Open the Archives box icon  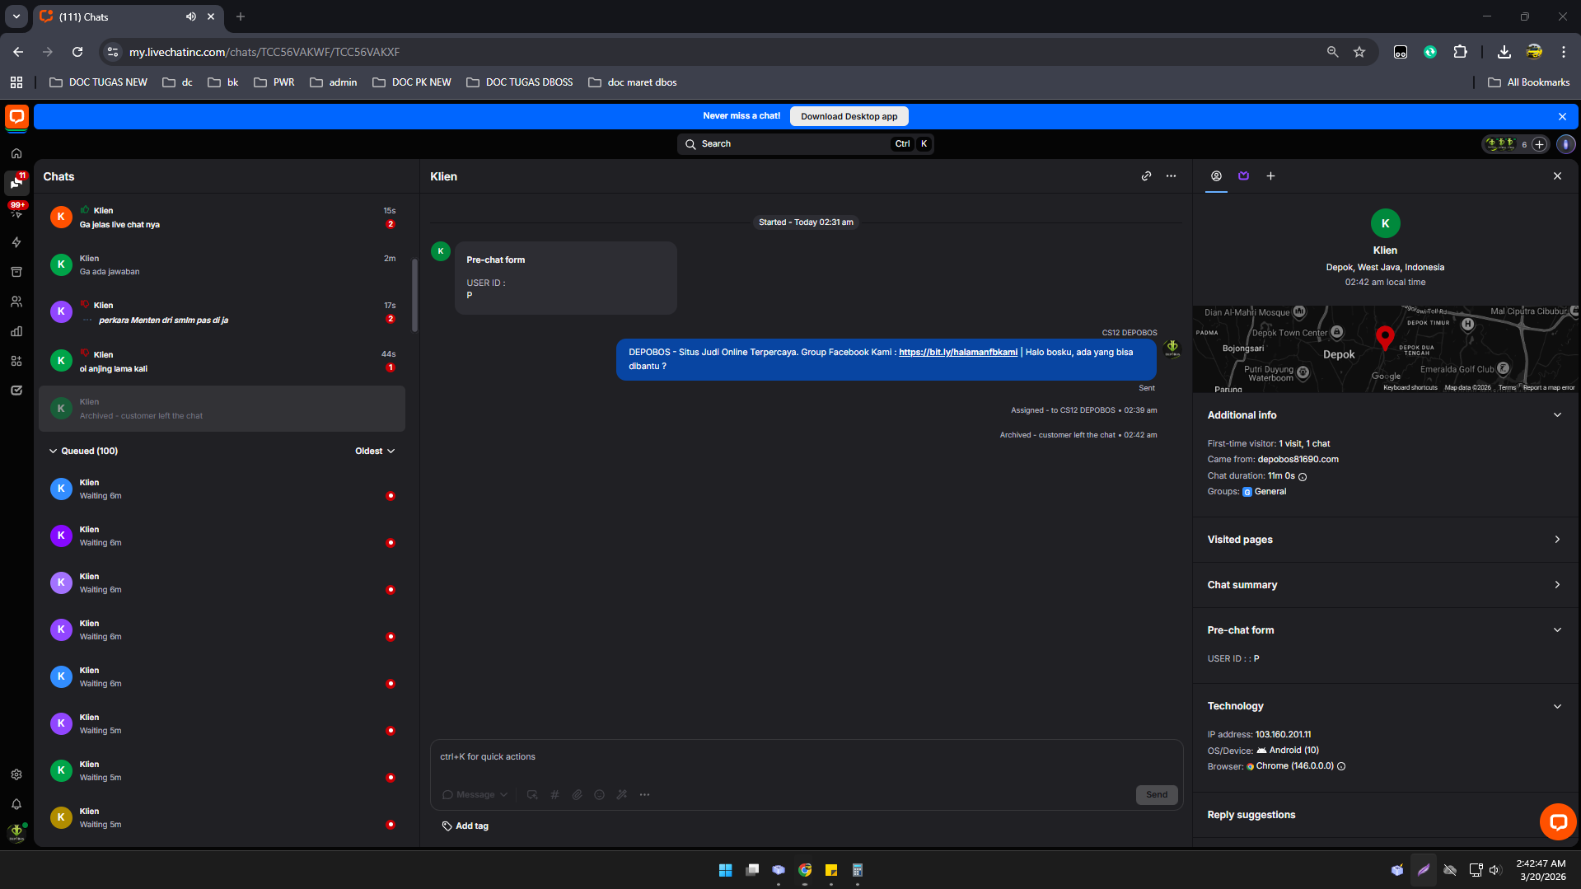pos(16,272)
